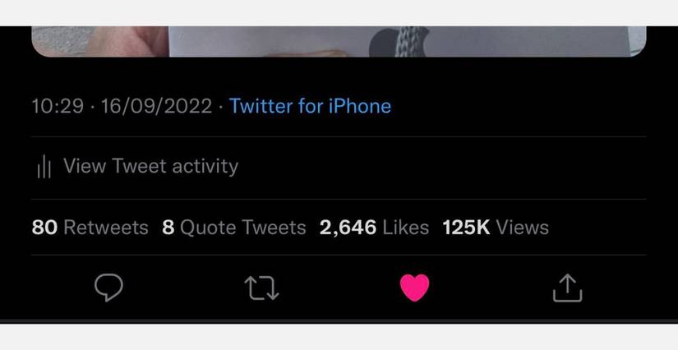Click the Twitter for iPhone link
Image resolution: width=678 pixels, height=350 pixels.
tap(310, 106)
